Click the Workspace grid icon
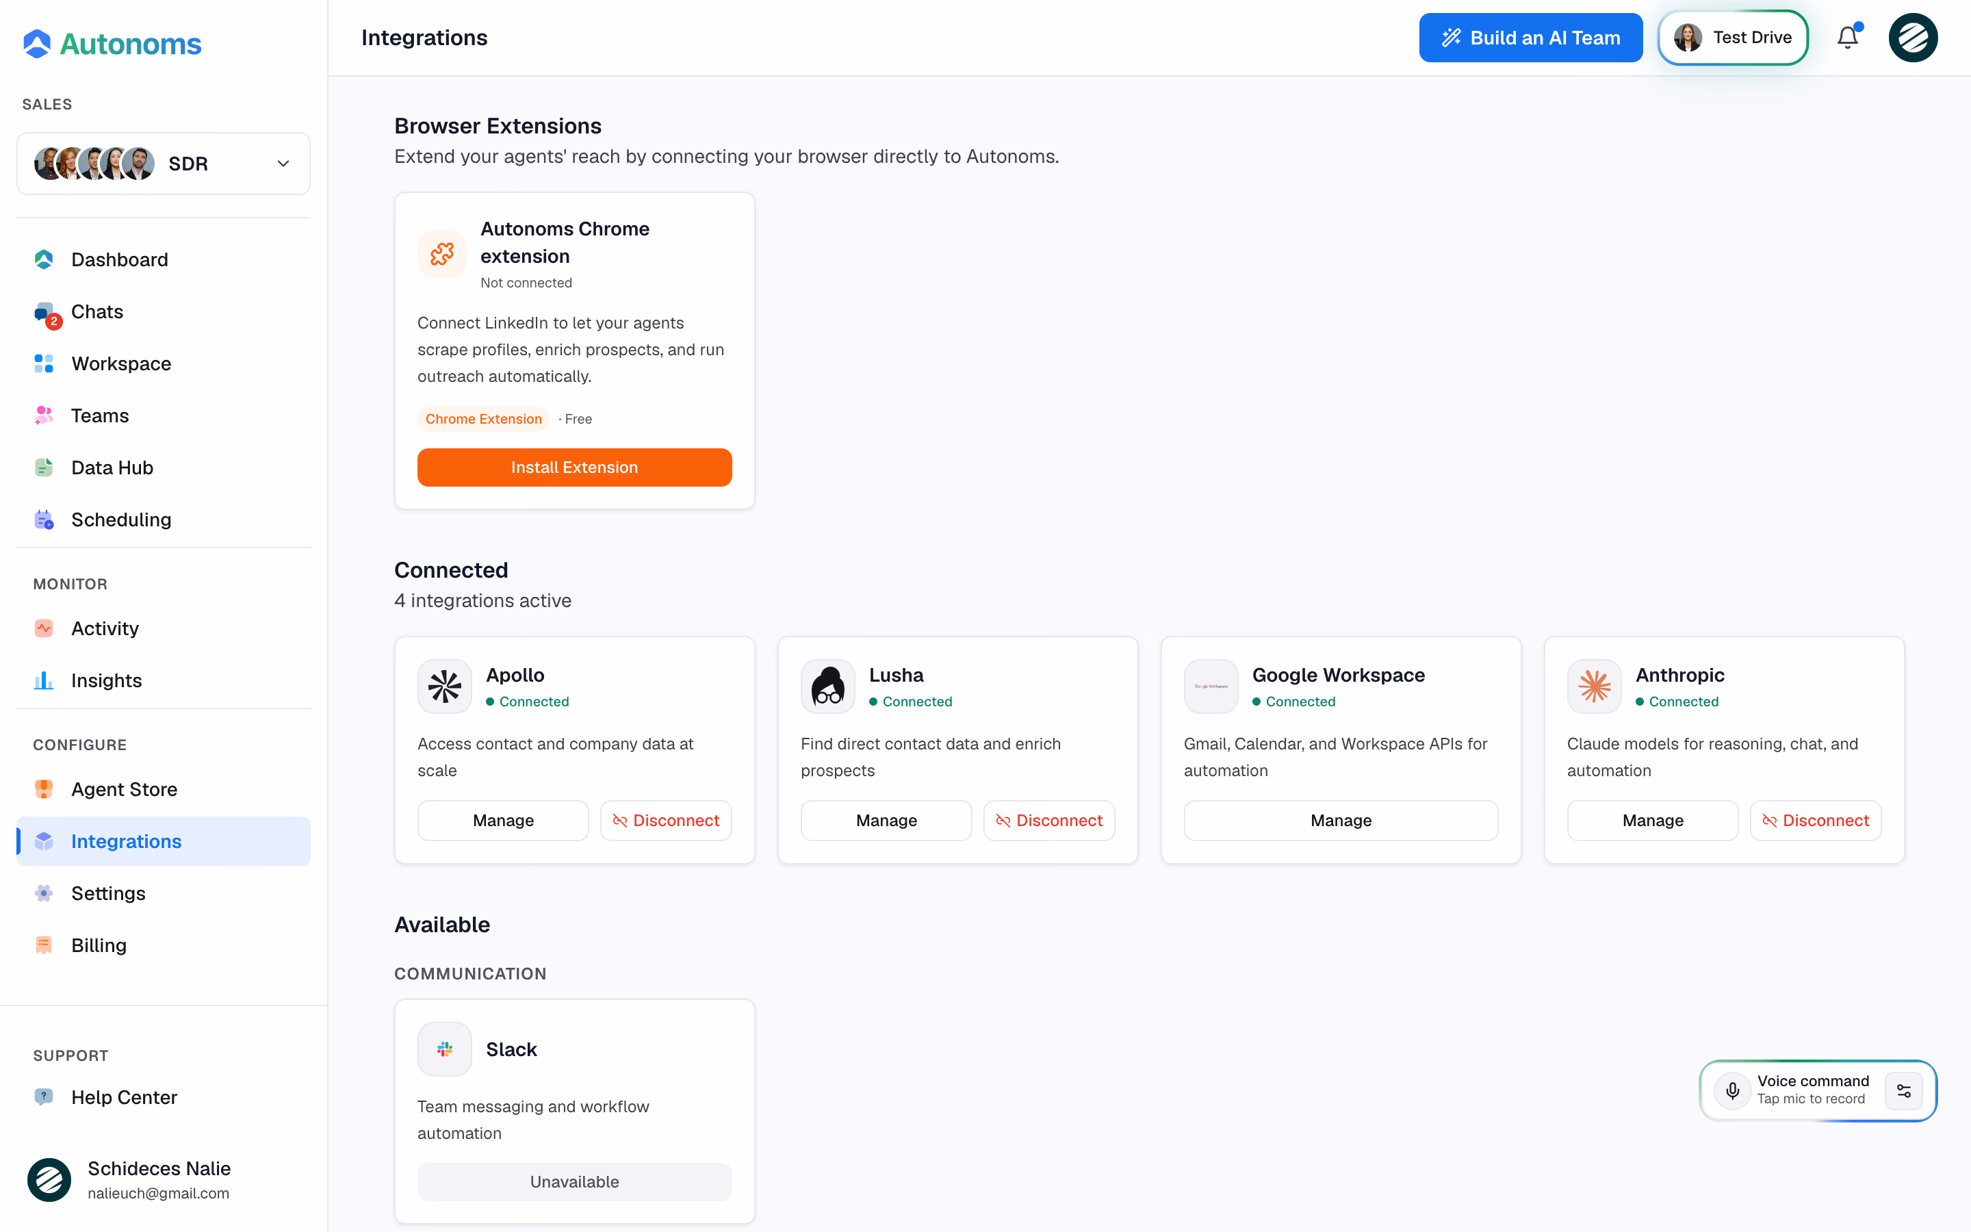Image resolution: width=1971 pixels, height=1232 pixels. [44, 363]
